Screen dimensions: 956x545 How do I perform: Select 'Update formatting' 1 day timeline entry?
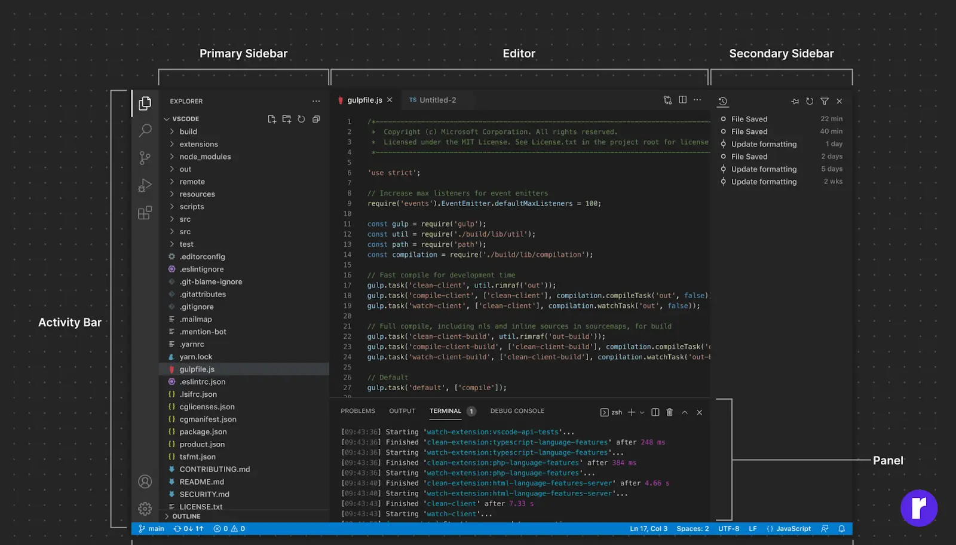coord(782,144)
